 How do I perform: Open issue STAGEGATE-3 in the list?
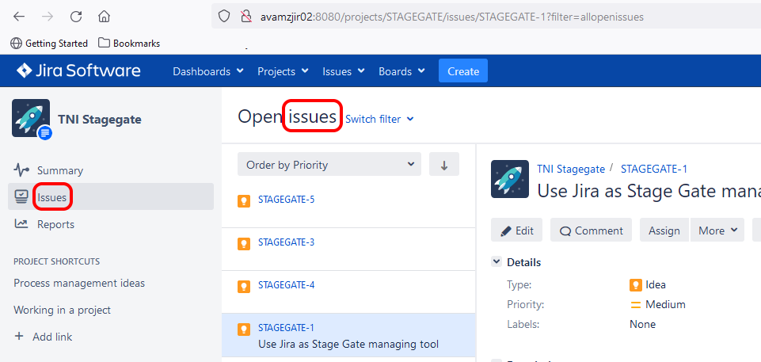tap(287, 242)
